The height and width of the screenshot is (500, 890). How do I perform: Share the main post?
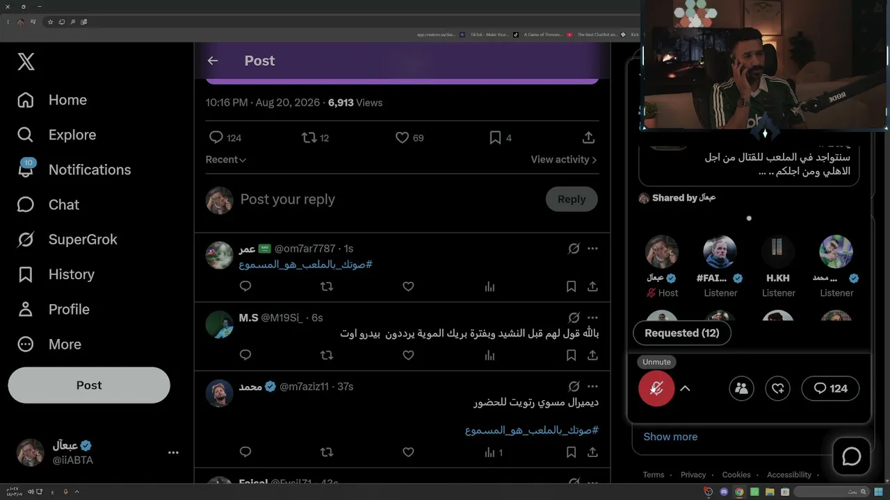tap(588, 138)
